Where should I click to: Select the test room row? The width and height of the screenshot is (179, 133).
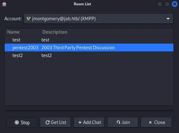[89, 40]
